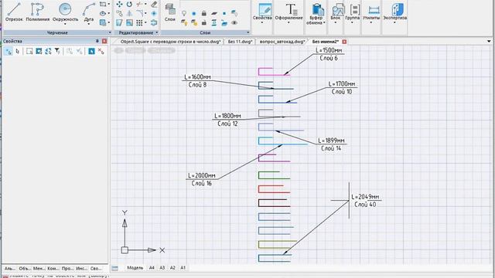Click the layout list icon left of Модель
The width and height of the screenshot is (495, 278).
tap(115, 268)
